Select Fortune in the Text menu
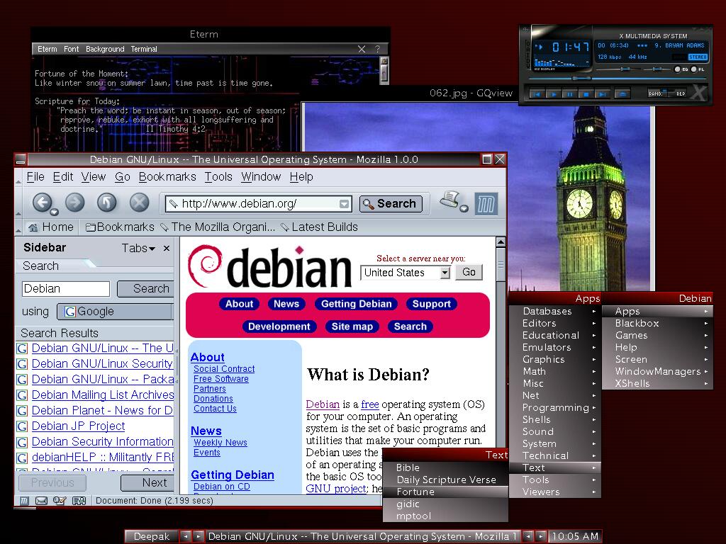 pos(445,492)
